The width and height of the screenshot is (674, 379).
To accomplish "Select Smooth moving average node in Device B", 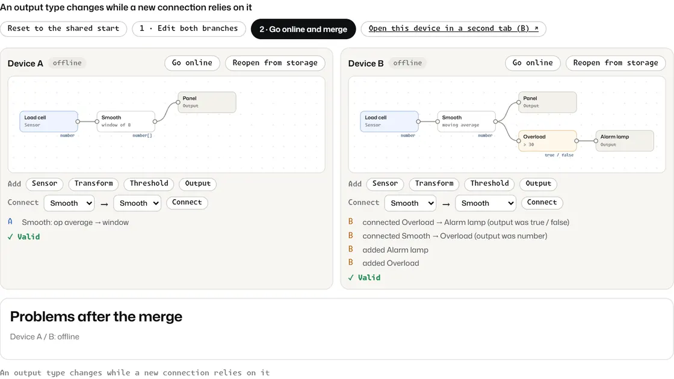I will [x=466, y=122].
